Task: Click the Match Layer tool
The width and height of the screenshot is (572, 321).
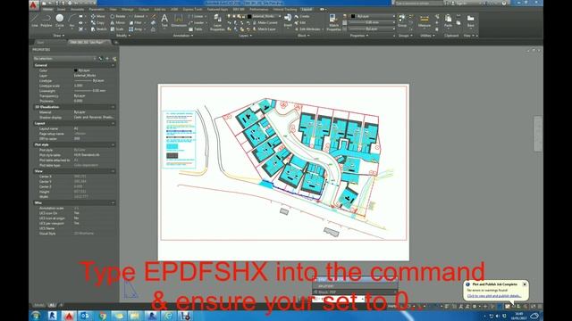Action: (x=265, y=29)
